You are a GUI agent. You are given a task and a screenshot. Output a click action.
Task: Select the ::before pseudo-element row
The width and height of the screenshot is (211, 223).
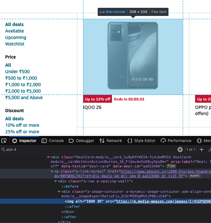70,186
